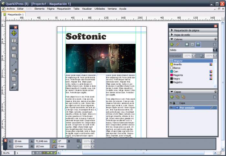
Task: Select the Picture content tool
Action: [14, 48]
